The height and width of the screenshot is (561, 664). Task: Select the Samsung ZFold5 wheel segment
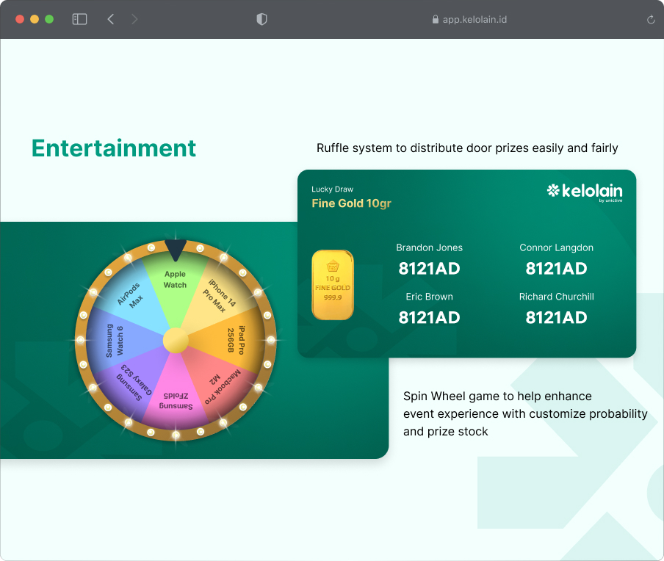click(176, 394)
